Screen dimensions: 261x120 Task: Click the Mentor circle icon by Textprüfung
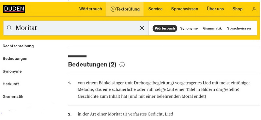point(113,9)
